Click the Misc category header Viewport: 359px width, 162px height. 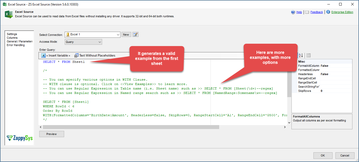[x=302, y=62]
